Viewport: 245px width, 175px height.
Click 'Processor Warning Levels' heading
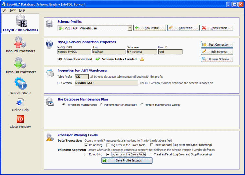(78, 135)
